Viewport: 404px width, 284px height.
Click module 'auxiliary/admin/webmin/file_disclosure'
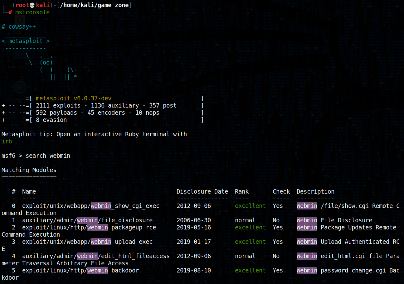[87, 220]
